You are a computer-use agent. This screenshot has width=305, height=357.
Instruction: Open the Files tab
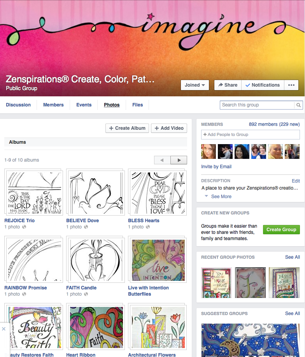[x=137, y=105]
